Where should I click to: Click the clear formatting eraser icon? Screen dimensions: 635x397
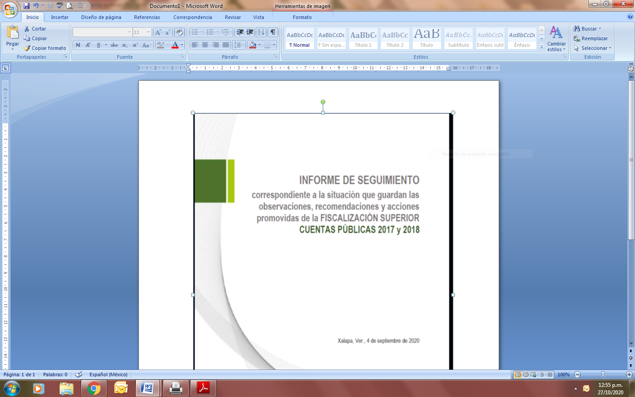pyautogui.click(x=179, y=32)
